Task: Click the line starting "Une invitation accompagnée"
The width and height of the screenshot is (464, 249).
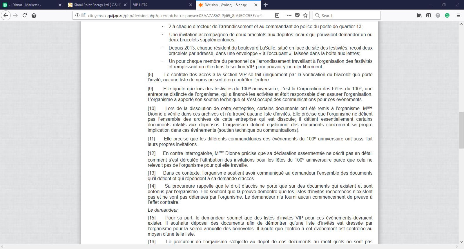Action: 271,34
